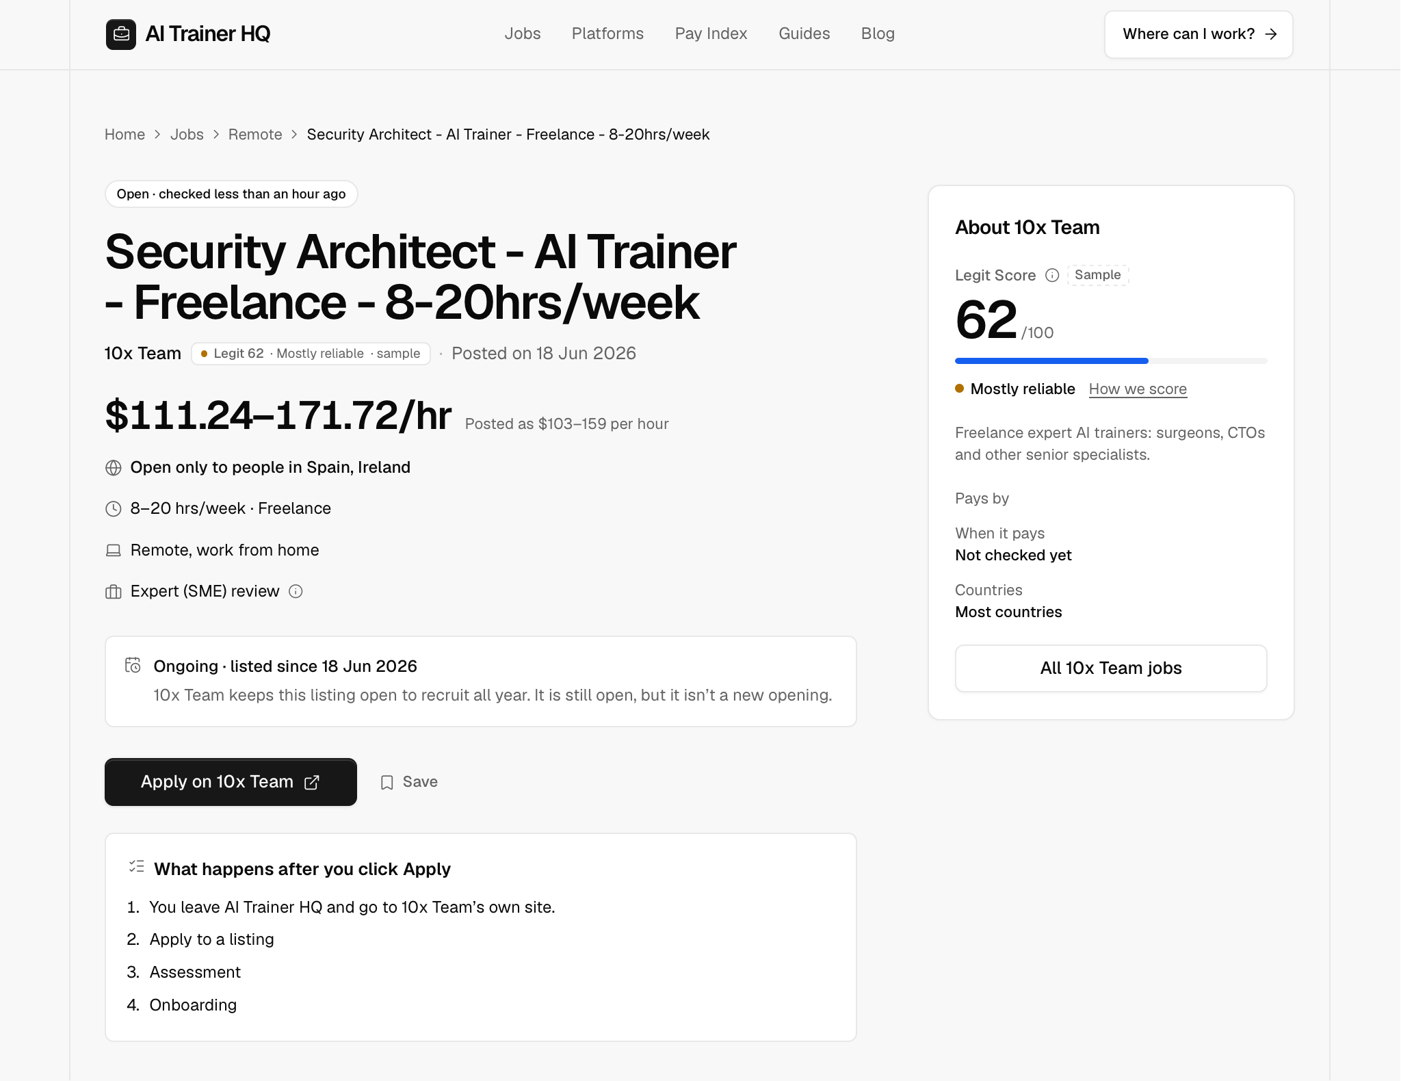Image resolution: width=1401 pixels, height=1081 pixels.
Task: Go to the Pay Index page
Action: [x=711, y=34]
